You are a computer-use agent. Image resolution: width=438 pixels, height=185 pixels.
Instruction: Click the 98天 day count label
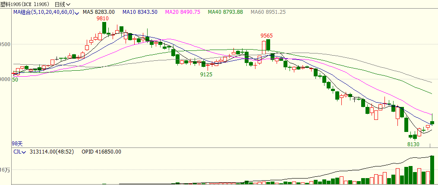(17, 144)
